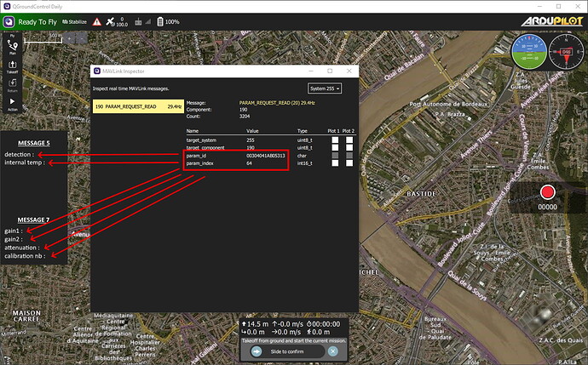Maximize the MAVLink Inspector window
The width and height of the screenshot is (588, 365).
tap(330, 71)
